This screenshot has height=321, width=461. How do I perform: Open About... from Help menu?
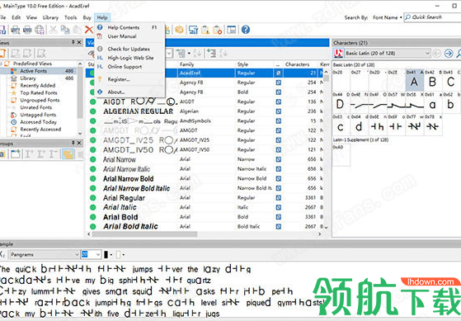pyautogui.click(x=129, y=92)
